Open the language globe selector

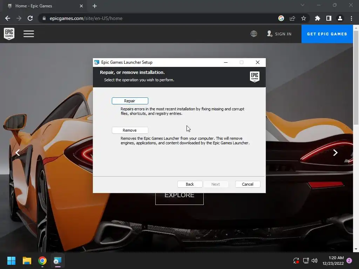(x=254, y=34)
